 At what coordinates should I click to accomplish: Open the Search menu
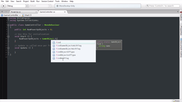(x=19, y=2)
